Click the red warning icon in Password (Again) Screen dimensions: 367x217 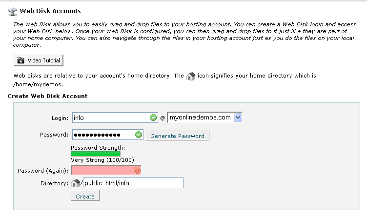tap(137, 170)
